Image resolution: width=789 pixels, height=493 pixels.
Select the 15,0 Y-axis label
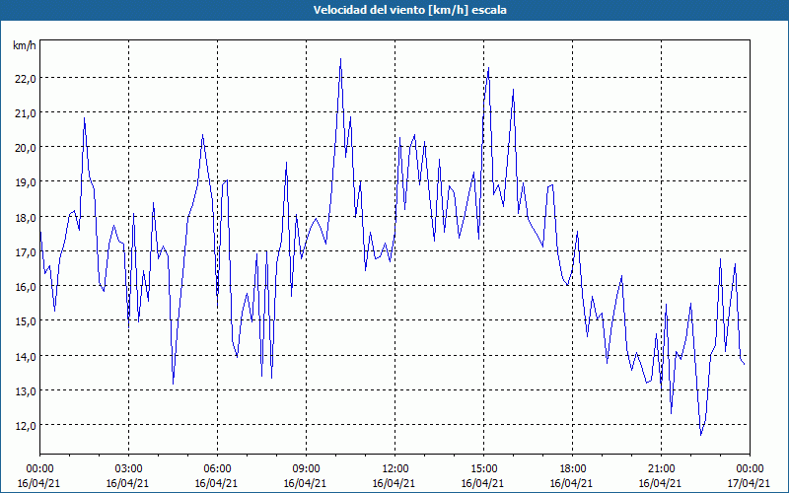pyautogui.click(x=26, y=321)
